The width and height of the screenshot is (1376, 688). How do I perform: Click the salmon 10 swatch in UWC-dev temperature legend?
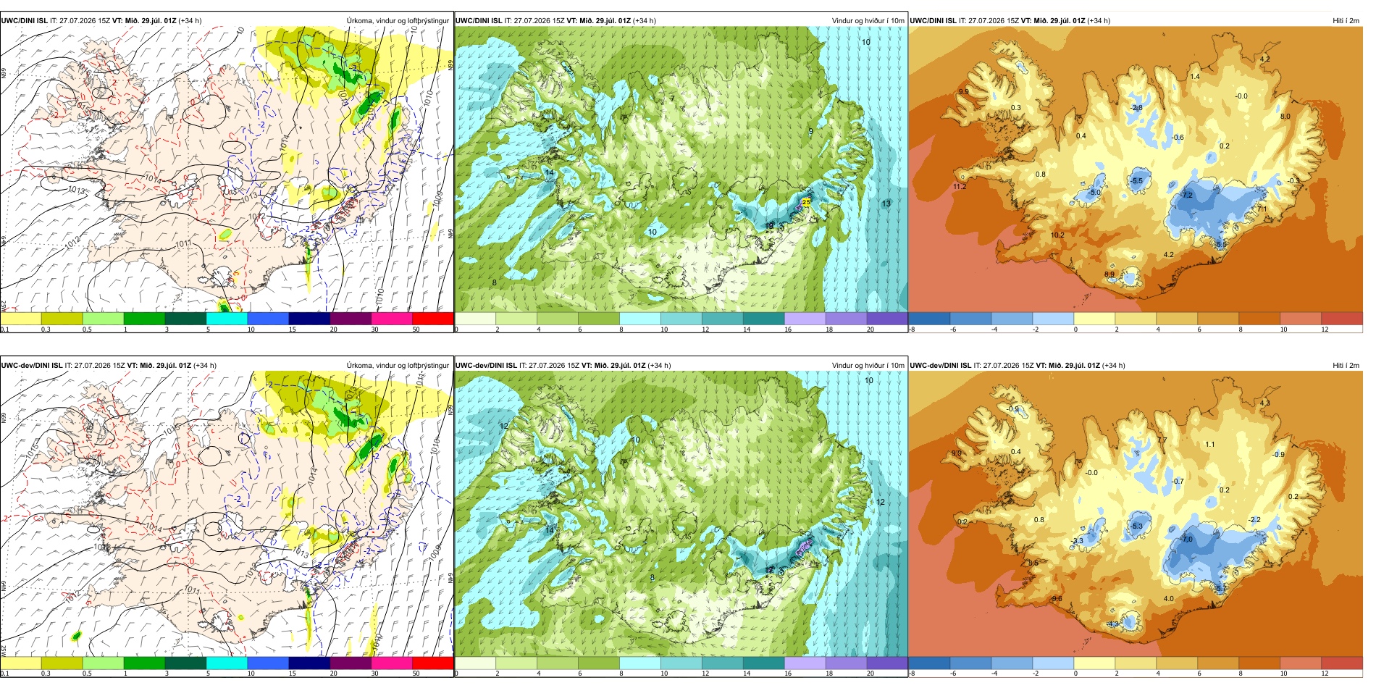[x=1301, y=663]
